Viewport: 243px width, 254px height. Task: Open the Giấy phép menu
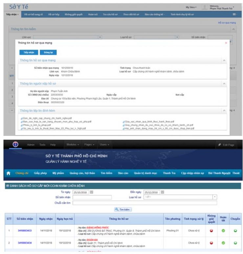[40, 173]
